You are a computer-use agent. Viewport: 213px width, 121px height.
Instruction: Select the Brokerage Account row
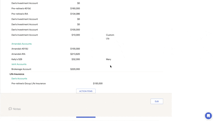pos(46,69)
